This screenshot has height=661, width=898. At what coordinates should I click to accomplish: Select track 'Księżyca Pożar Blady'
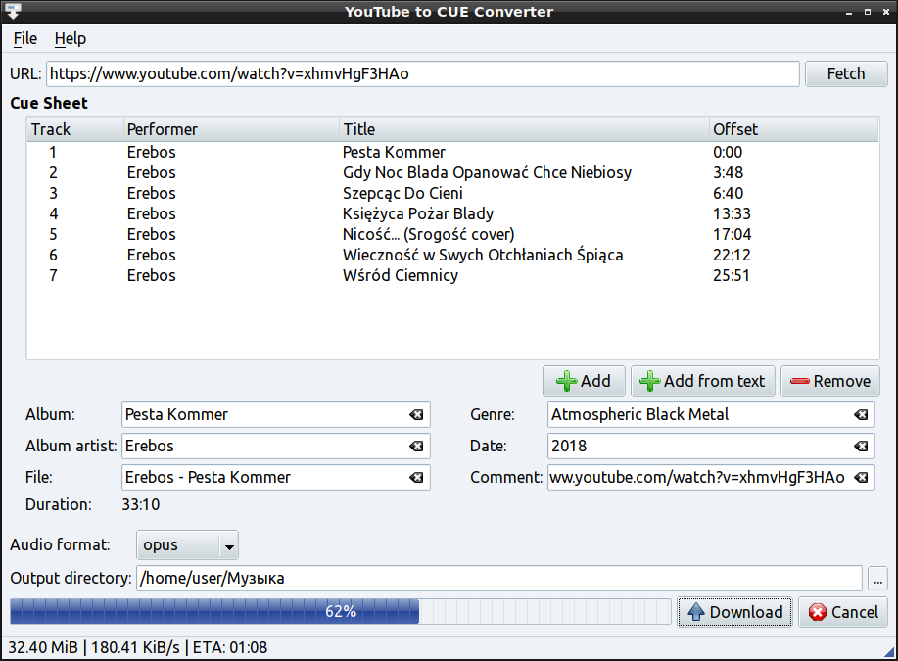click(x=452, y=214)
